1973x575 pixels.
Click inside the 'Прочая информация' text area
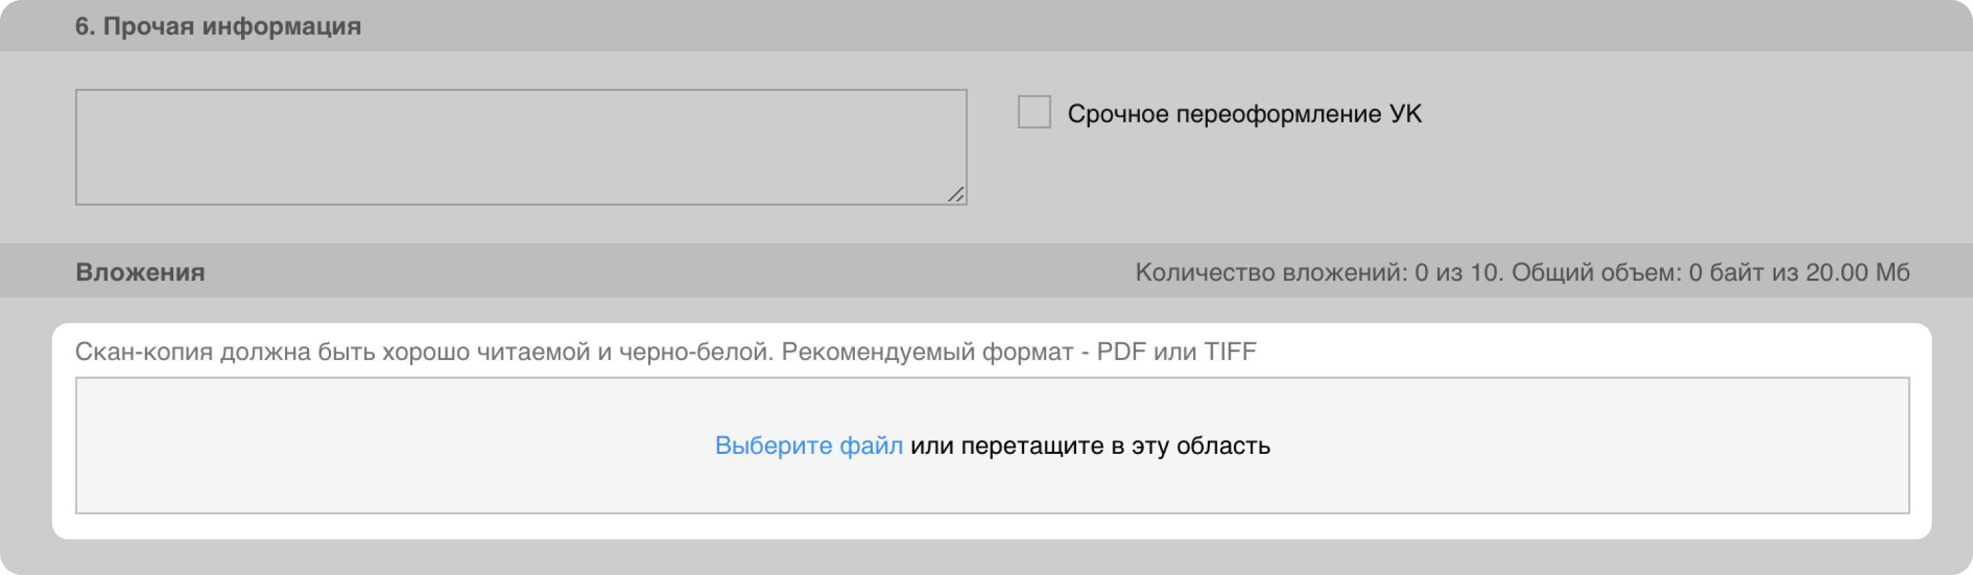point(521,147)
